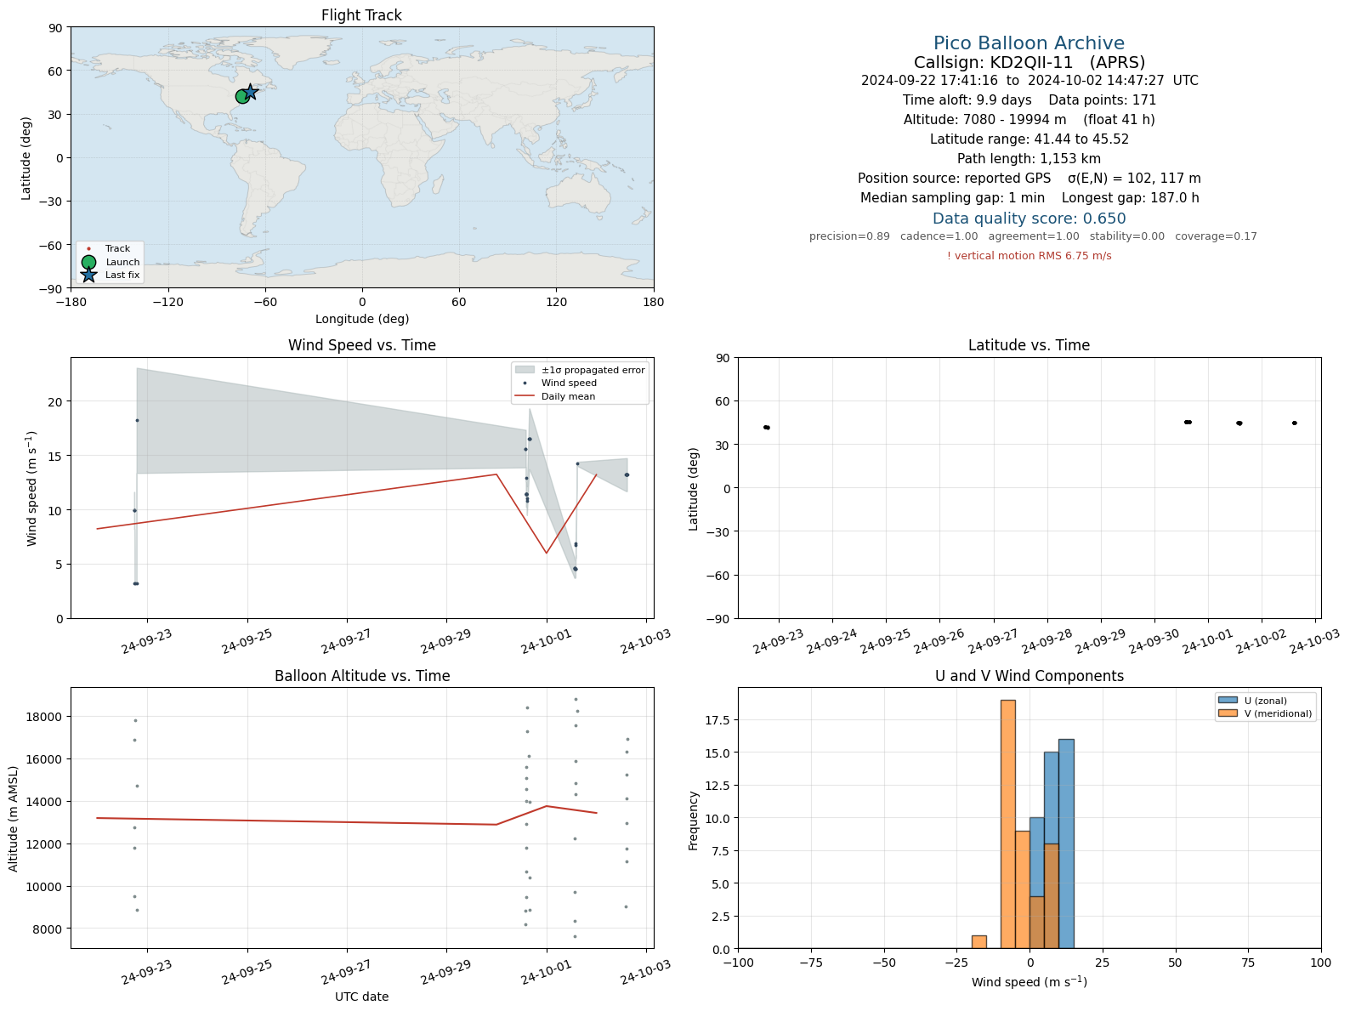
Task: Click the "17.5" frequency tick label
Action: 718,720
